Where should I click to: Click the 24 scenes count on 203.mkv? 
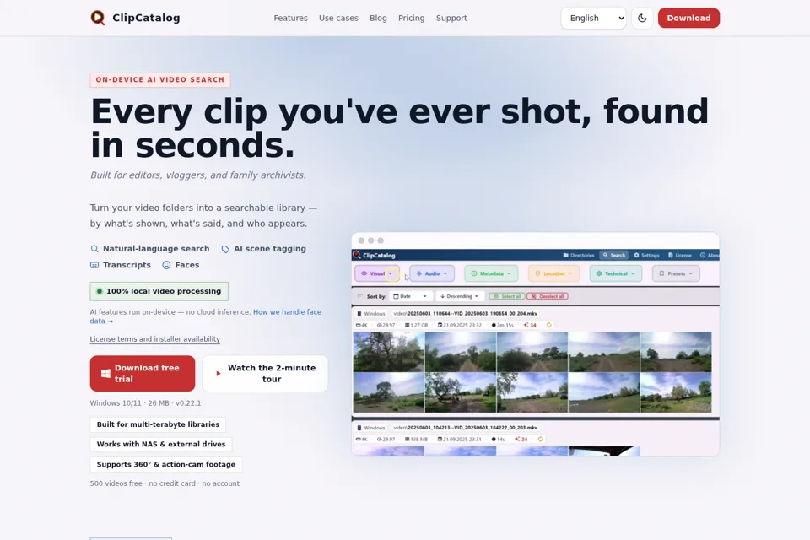521,440
